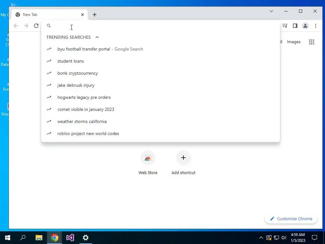Image resolution: width=325 pixels, height=244 pixels.
Task: Open the media control icon in the toolbar
Action: click(285, 26)
